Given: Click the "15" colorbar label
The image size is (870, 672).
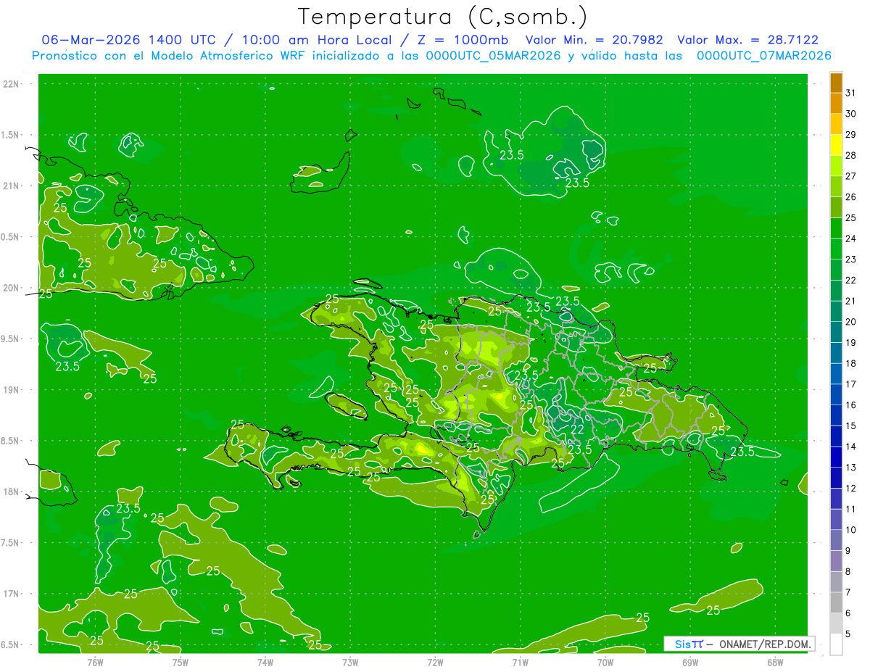Looking at the screenshot, I should (851, 426).
